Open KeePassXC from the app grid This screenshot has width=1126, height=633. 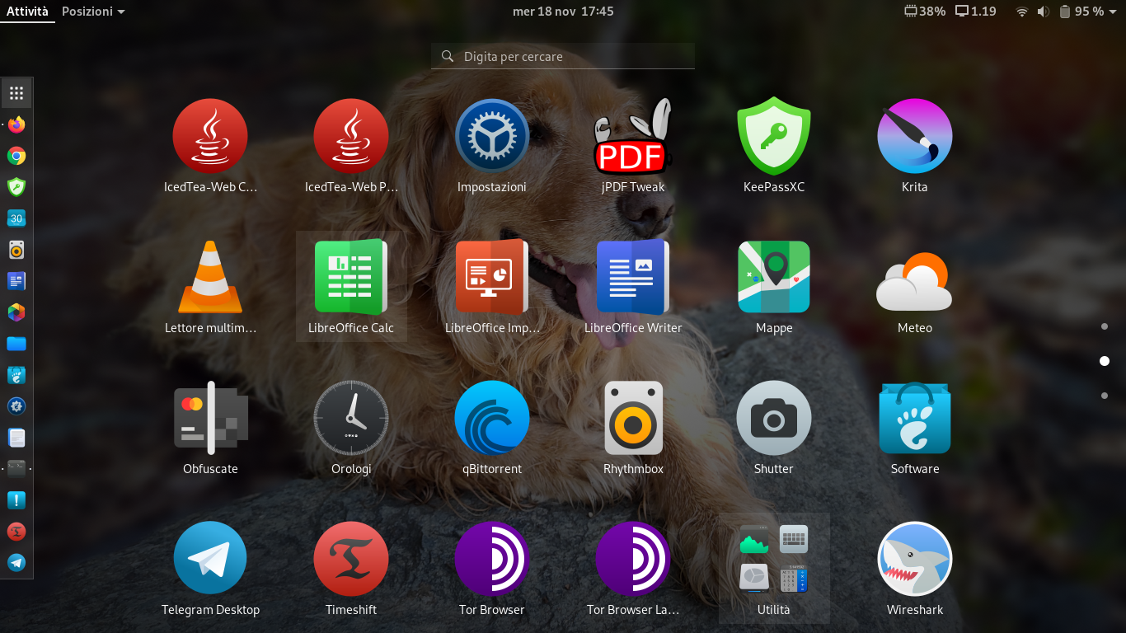(x=774, y=136)
